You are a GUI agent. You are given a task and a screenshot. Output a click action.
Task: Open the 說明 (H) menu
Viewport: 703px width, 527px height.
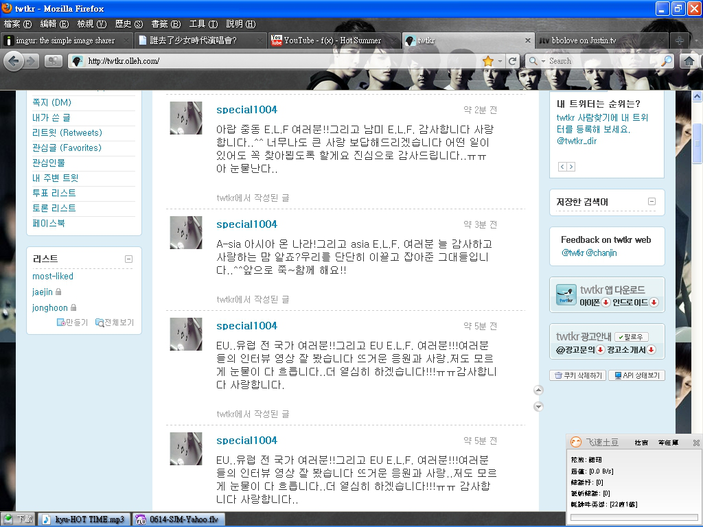[241, 24]
